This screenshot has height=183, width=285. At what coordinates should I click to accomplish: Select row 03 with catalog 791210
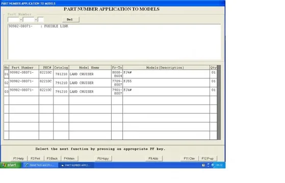click(x=110, y=91)
